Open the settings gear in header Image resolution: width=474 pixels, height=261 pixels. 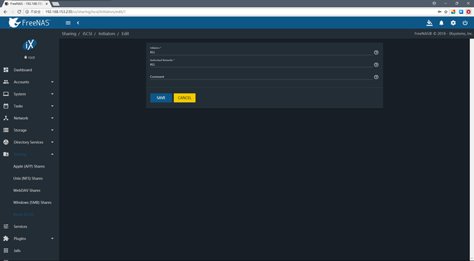453,23
